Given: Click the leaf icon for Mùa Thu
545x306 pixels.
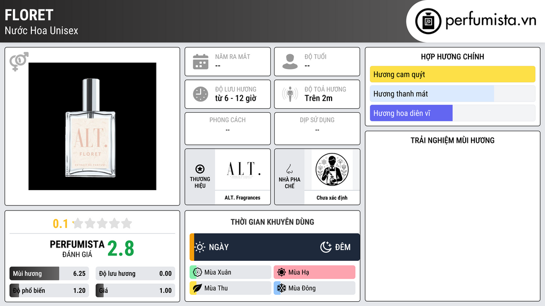Looking at the screenshot, I should click(197, 288).
